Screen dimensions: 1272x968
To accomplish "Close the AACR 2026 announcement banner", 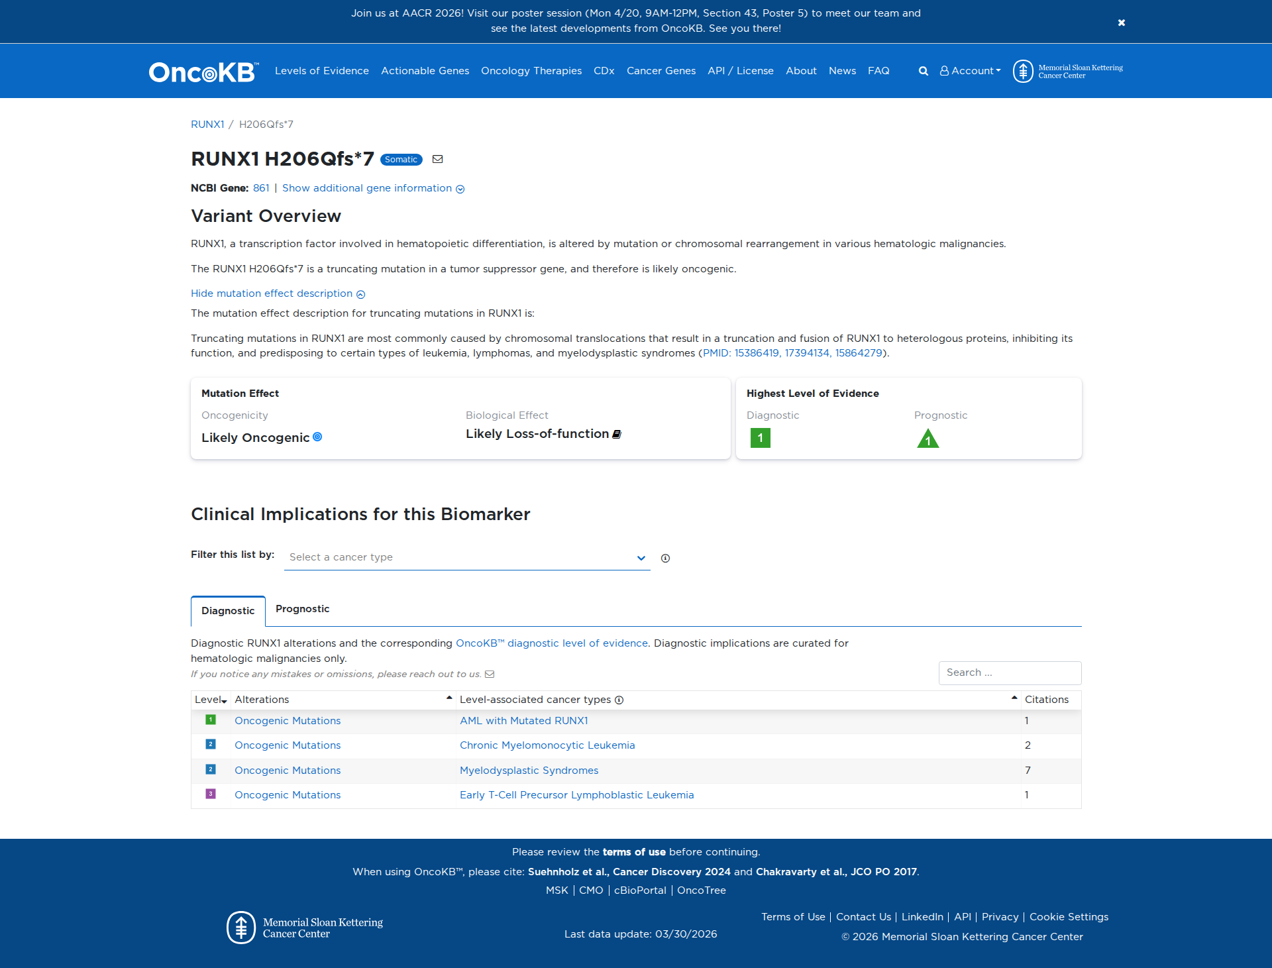I will click(1121, 23).
